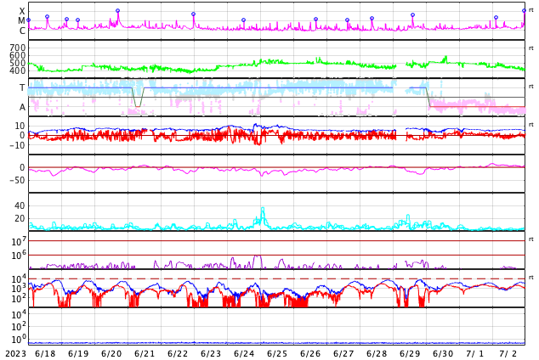This screenshot has height=360, width=539.
Task: Select the tallest flare marker on 6/20
Action: pyautogui.click(x=117, y=11)
